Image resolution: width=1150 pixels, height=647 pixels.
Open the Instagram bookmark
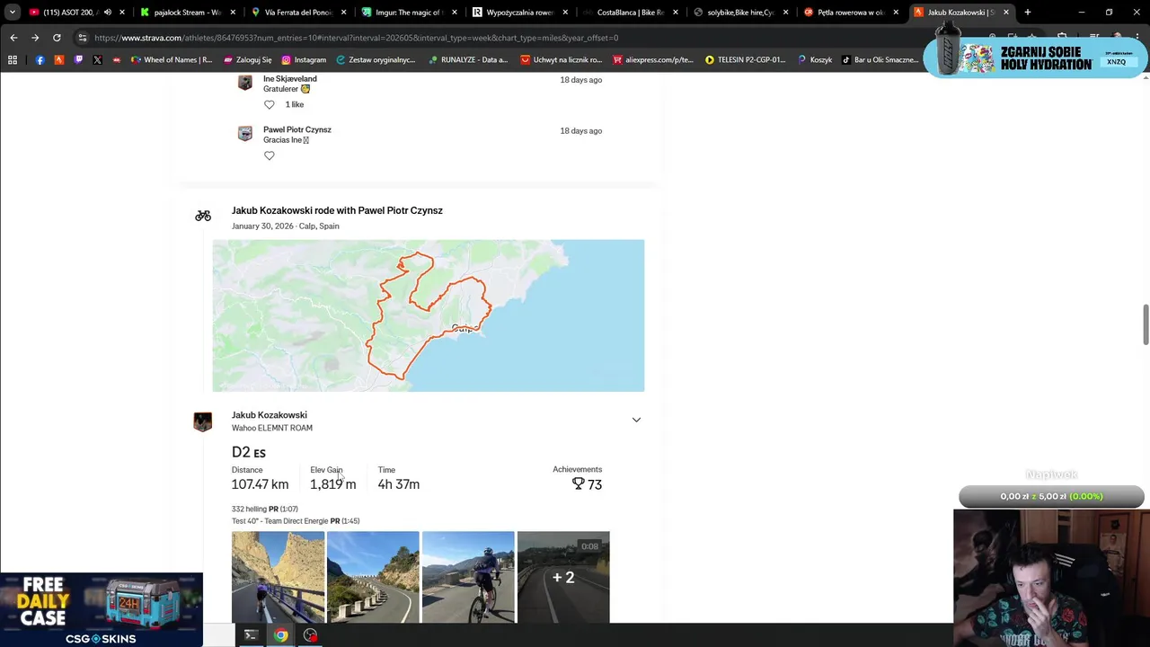(x=304, y=59)
